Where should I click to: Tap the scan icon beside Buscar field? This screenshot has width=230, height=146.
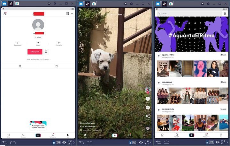pyautogui.click(x=225, y=13)
